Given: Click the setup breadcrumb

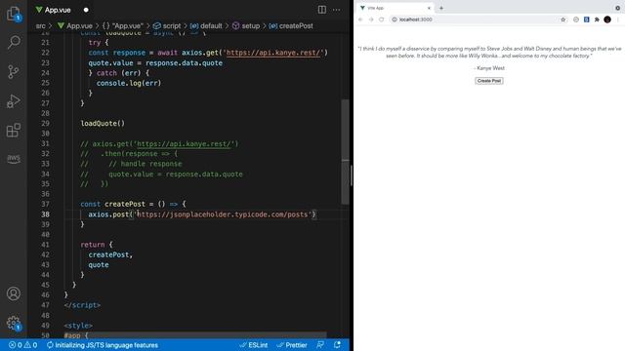Looking at the screenshot, I should coord(246,26).
